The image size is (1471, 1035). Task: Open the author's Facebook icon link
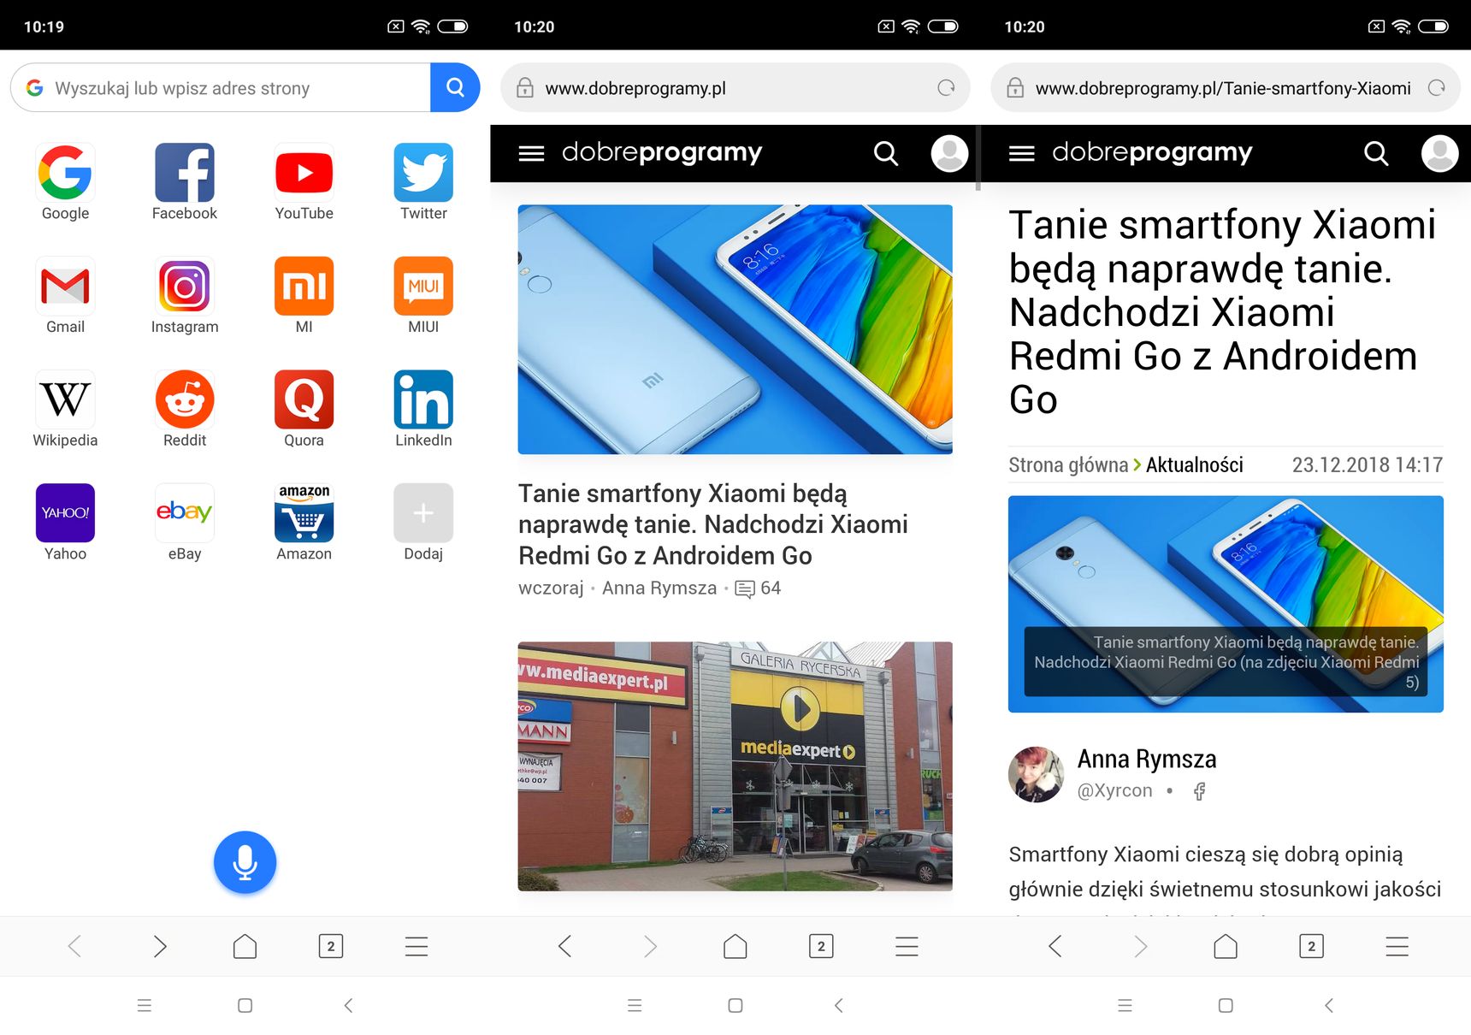pyautogui.click(x=1199, y=791)
